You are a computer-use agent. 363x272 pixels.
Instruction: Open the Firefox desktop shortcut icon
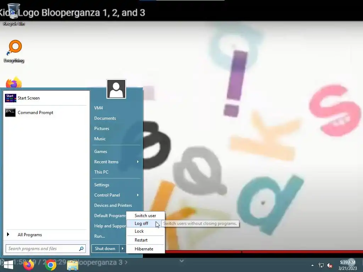(14, 82)
